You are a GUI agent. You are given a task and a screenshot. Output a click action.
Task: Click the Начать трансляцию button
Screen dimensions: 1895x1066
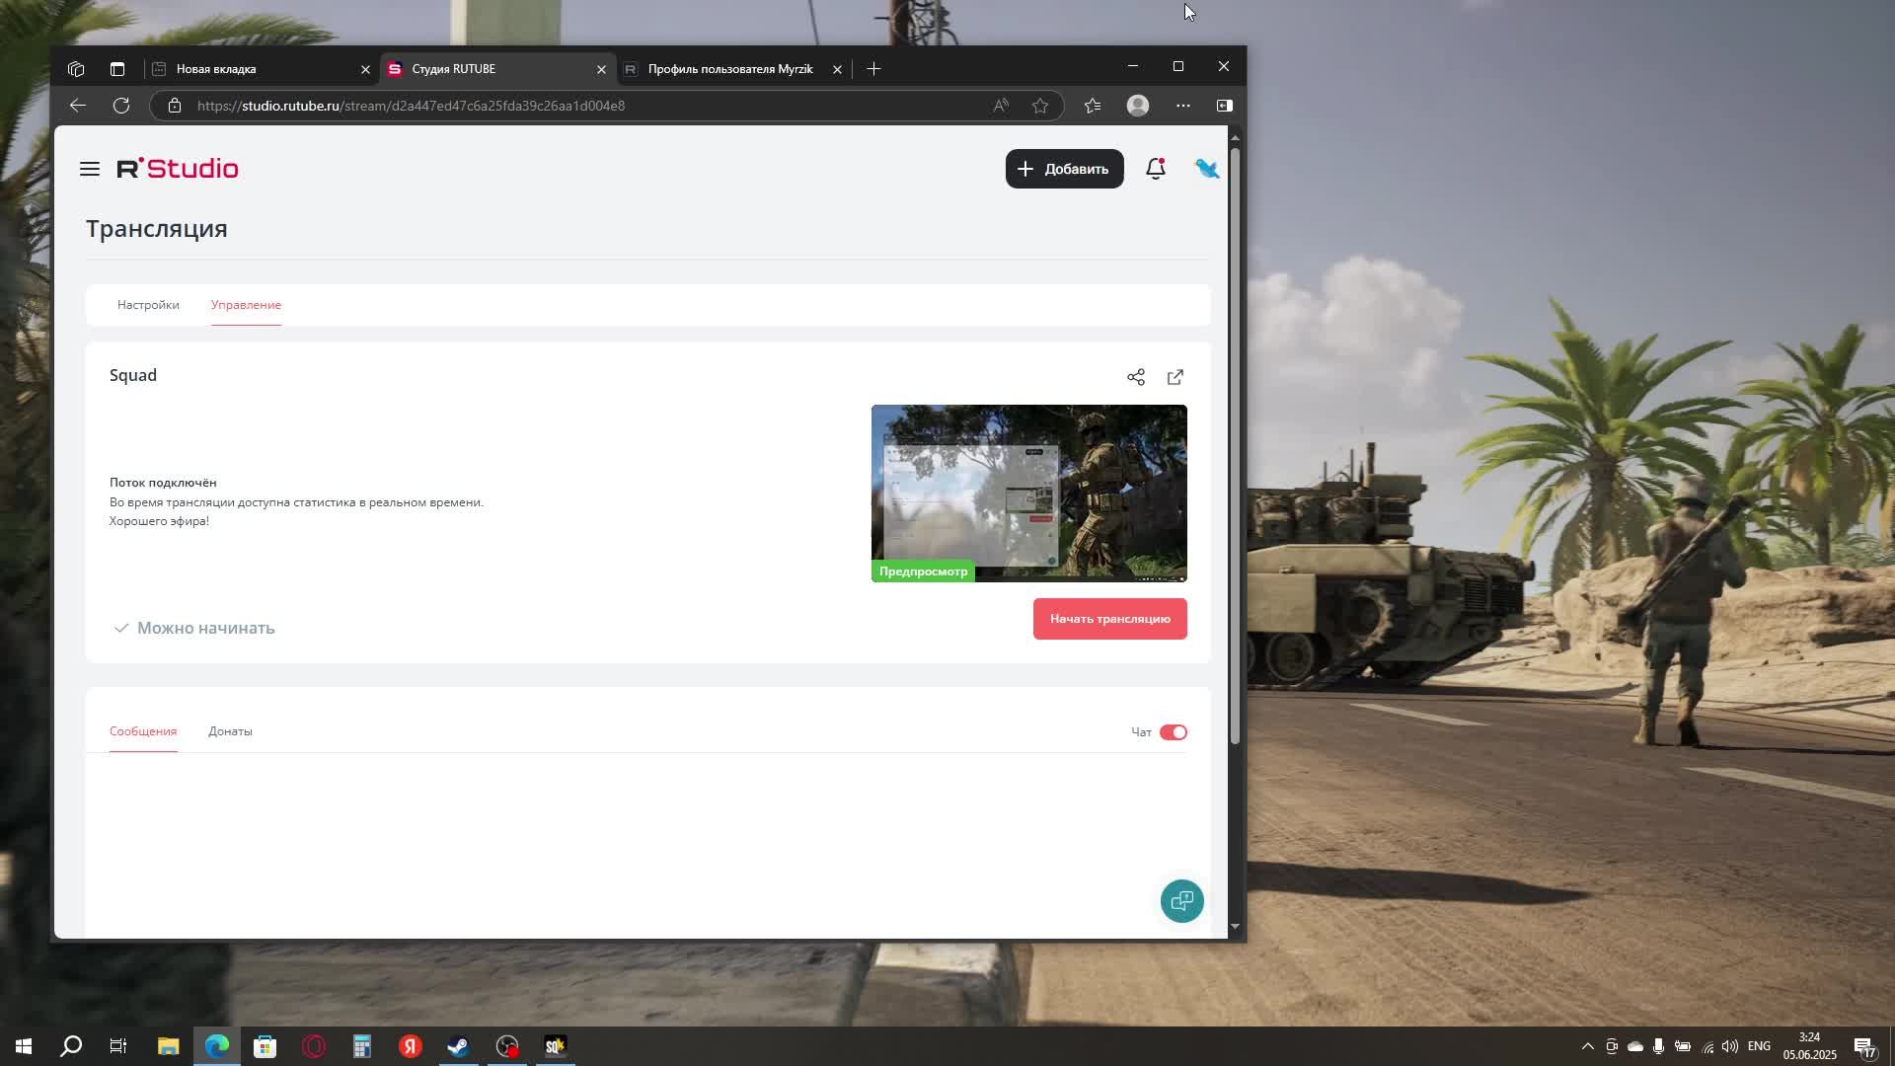click(x=1109, y=619)
